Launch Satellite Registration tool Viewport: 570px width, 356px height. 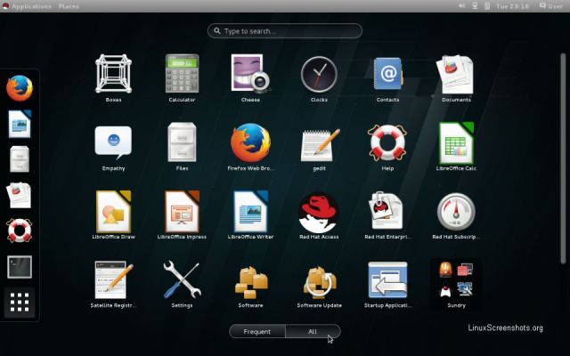[113, 279]
